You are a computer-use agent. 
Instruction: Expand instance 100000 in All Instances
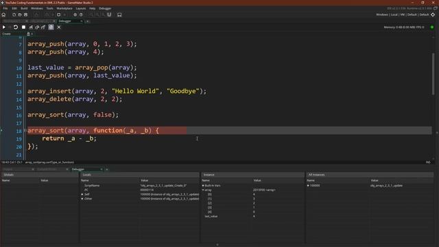coord(308,186)
